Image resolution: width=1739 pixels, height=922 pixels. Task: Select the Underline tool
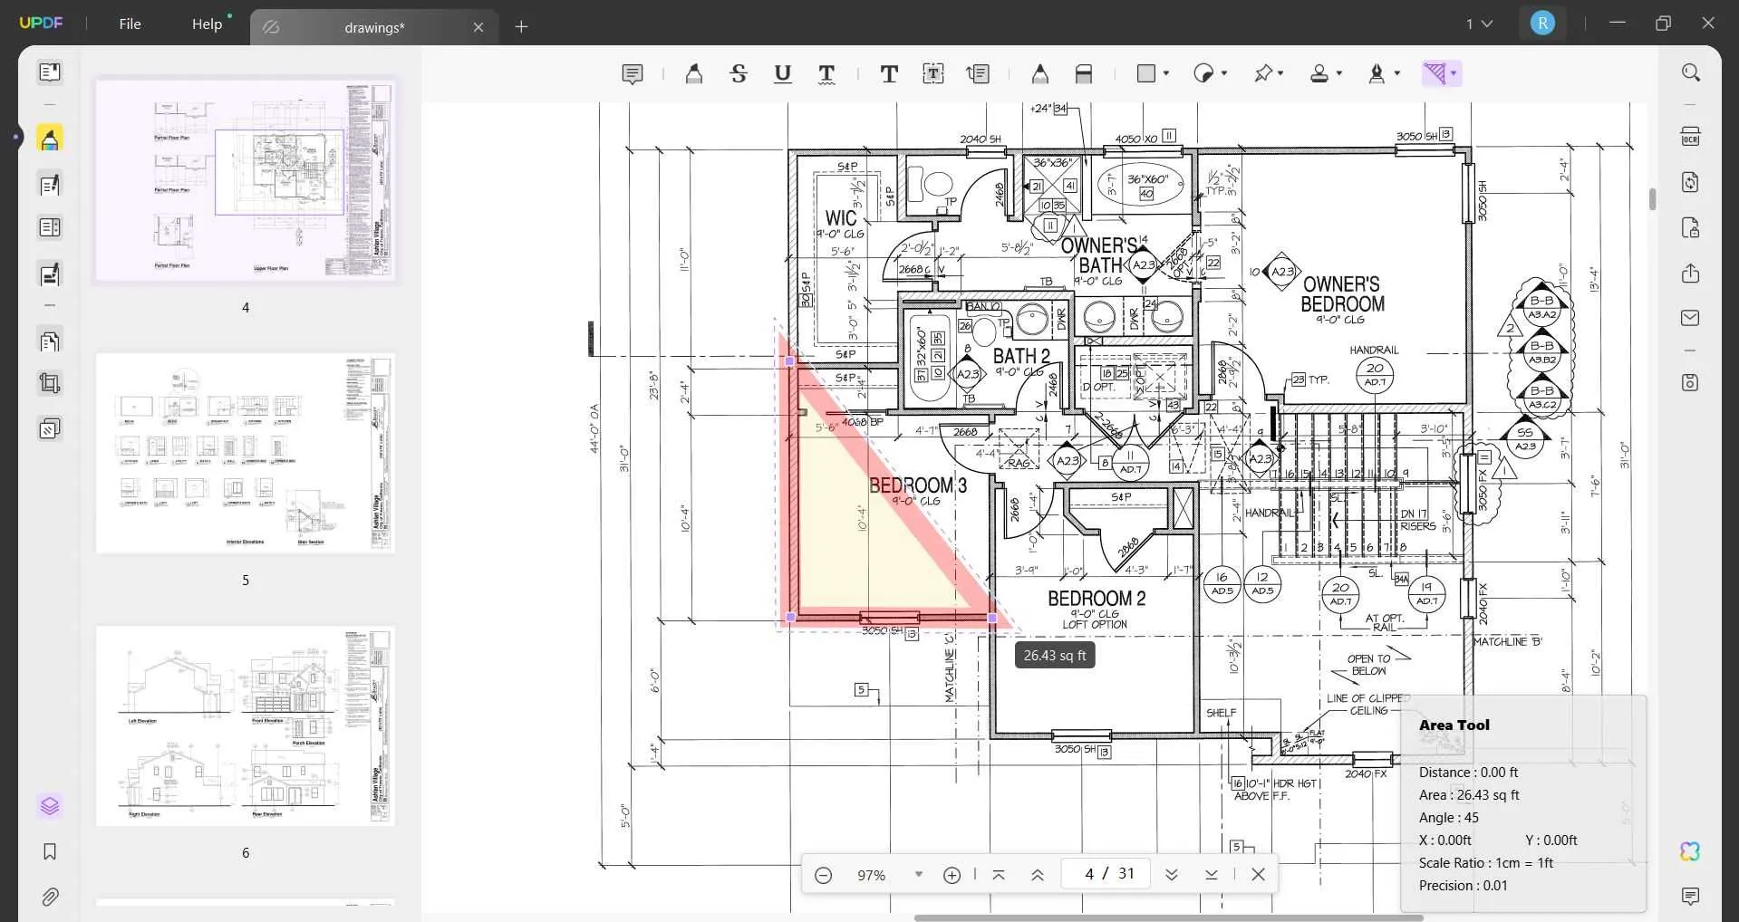click(783, 73)
